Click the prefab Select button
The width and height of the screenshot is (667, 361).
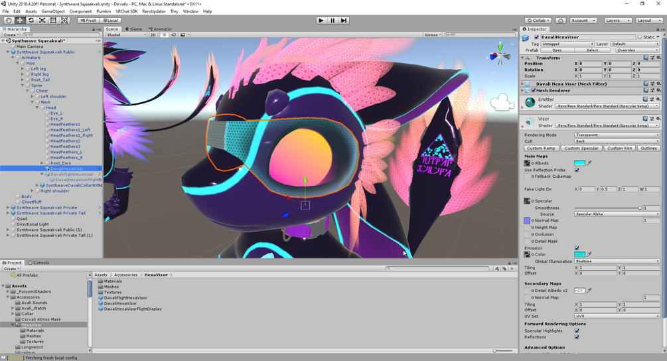(592, 50)
